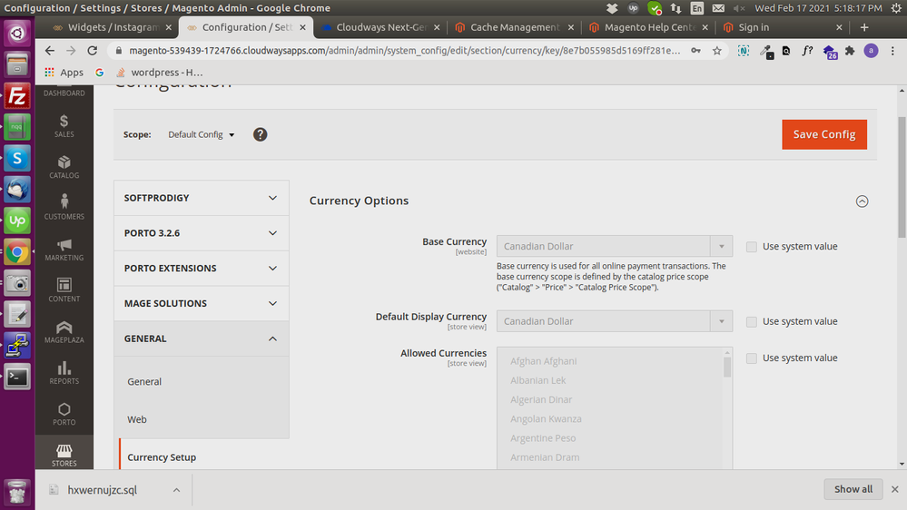Viewport: 907px width, 510px height.
Task: Click the help question mark icon
Action: click(260, 134)
